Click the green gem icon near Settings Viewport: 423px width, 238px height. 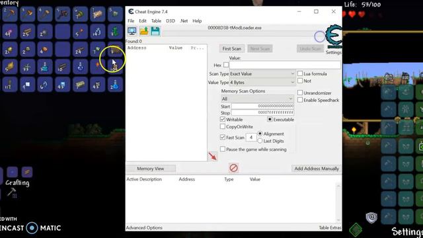pyautogui.click(x=356, y=229)
